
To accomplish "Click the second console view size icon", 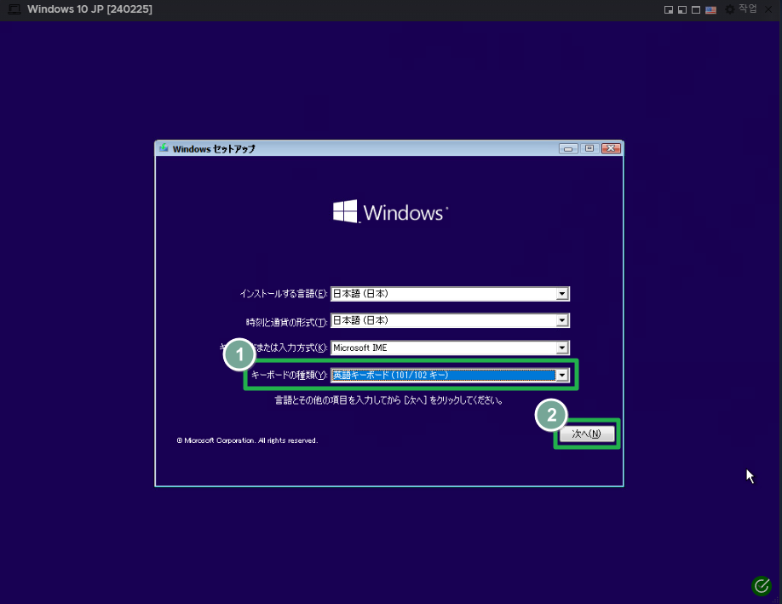I will (x=682, y=9).
